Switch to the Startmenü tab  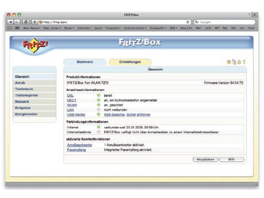click(x=85, y=62)
